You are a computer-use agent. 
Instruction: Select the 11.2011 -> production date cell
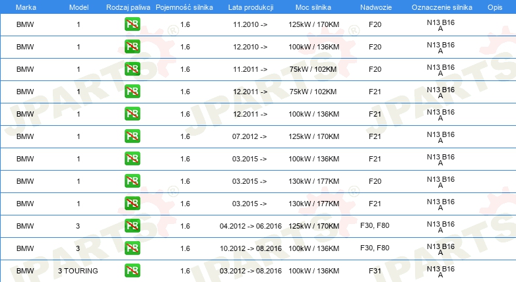point(250,69)
